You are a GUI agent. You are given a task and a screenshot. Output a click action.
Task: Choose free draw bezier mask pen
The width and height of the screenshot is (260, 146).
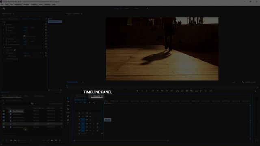coord(15,50)
